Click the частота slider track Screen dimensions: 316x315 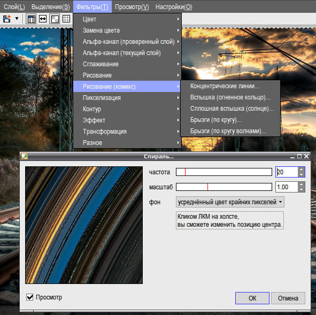pos(224,172)
